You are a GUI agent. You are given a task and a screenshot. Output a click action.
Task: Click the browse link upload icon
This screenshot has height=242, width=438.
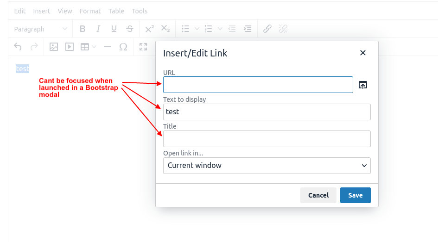coord(363,85)
